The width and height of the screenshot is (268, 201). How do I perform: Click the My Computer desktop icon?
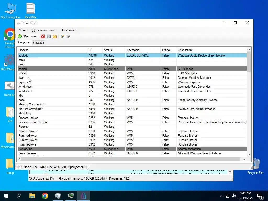(x=10, y=10)
